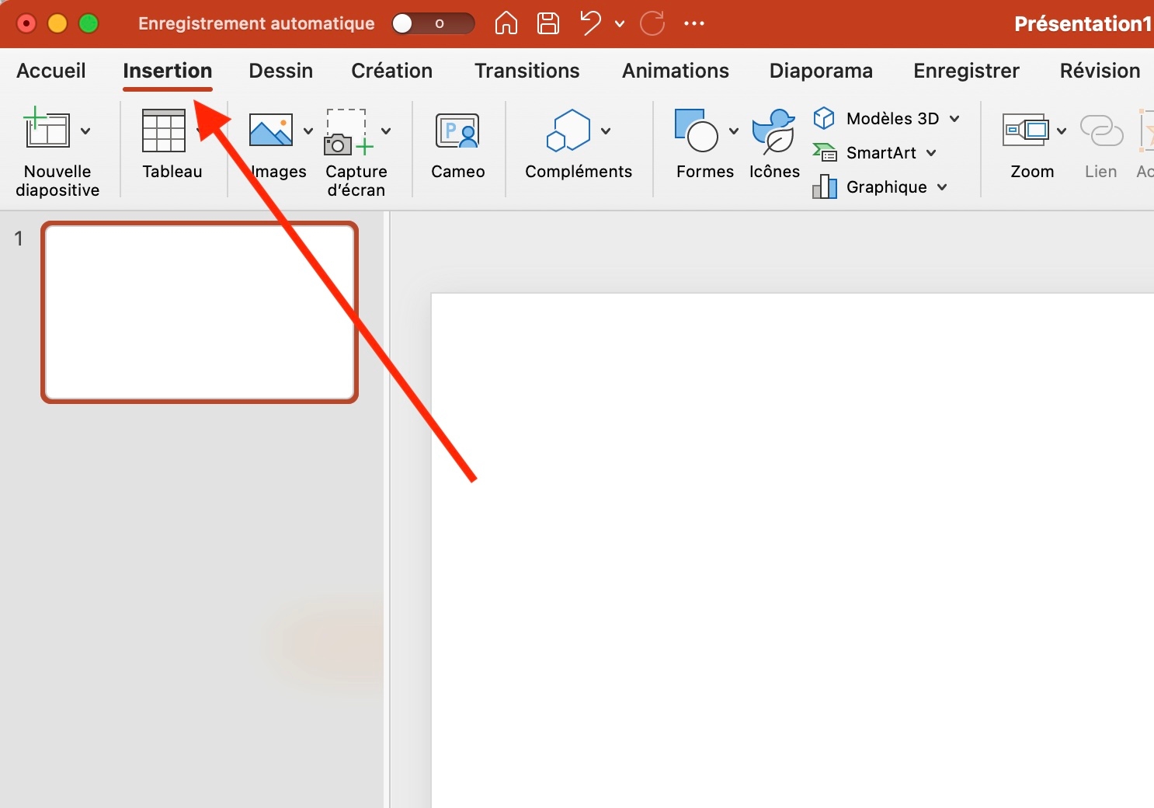Open the Compléments add-ins icon
Screen dimensions: 1154x808
click(x=568, y=131)
